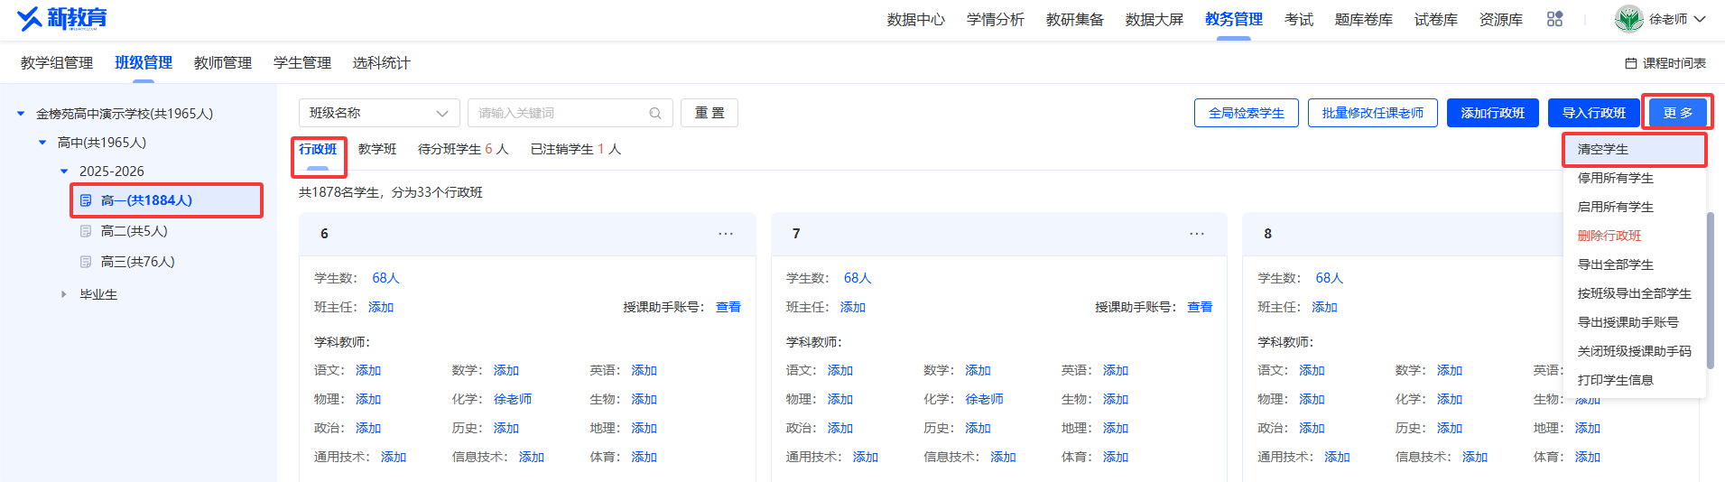
Task: Open the calendar icon beside 课程时间表
Action: point(1631,63)
